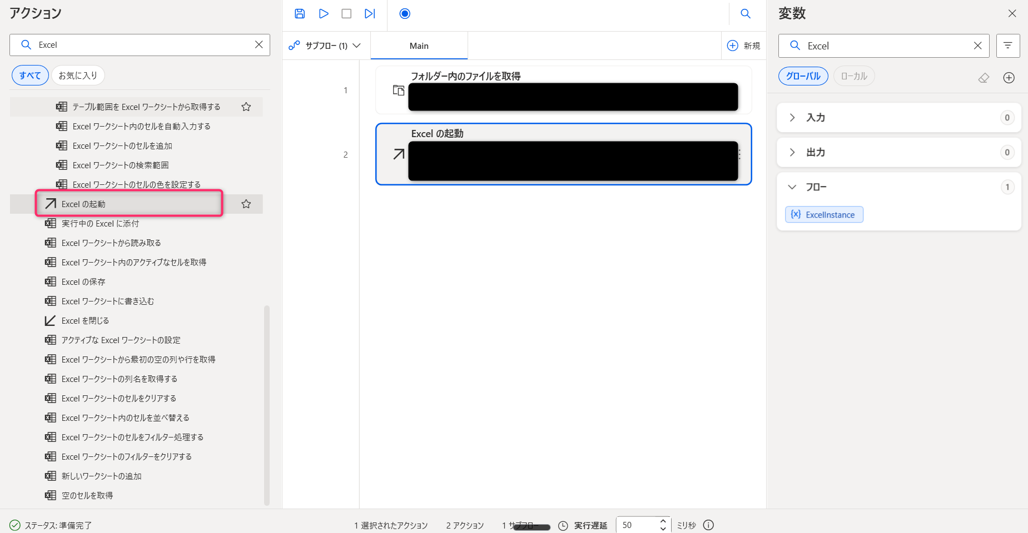1028x533 pixels.
Task: Open flow search magnifier in toolbar
Action: point(746,14)
